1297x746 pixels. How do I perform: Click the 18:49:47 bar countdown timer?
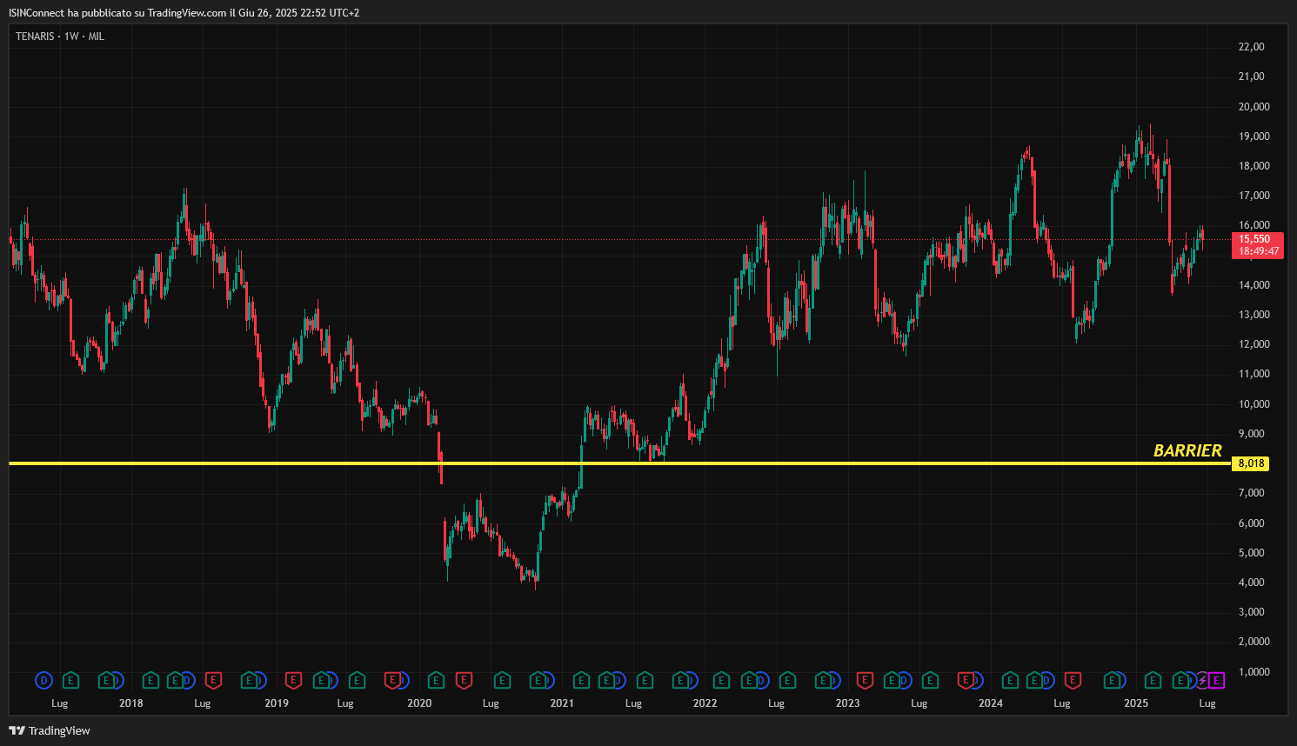point(1259,251)
